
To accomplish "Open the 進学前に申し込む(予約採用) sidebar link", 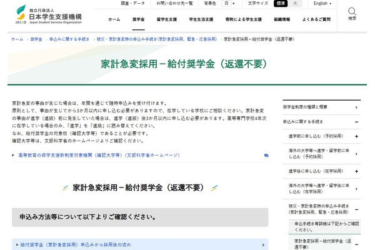I will coord(316,136).
